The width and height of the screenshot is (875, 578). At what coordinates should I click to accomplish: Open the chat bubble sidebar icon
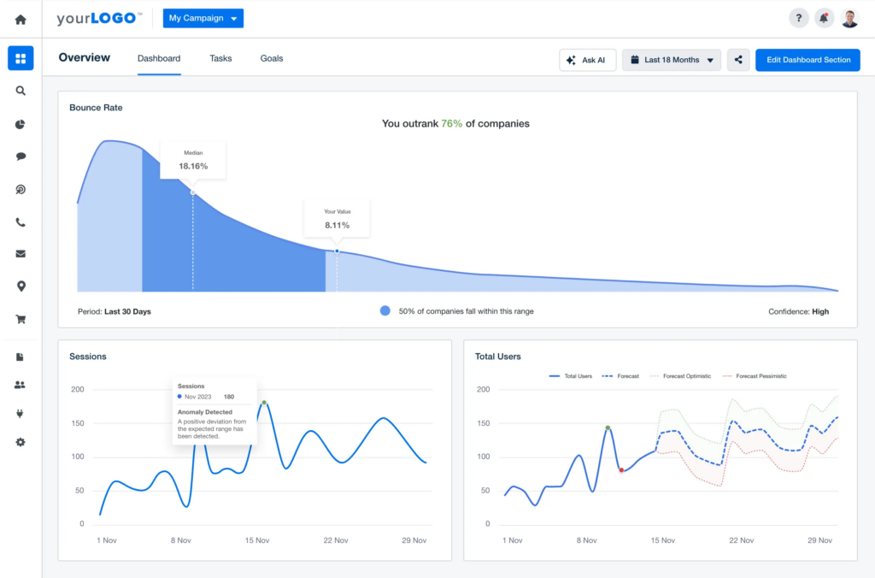pos(21,156)
